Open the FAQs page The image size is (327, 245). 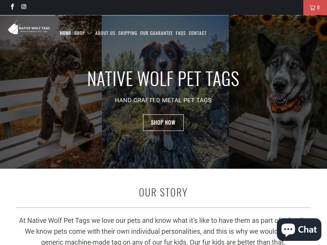click(x=181, y=33)
